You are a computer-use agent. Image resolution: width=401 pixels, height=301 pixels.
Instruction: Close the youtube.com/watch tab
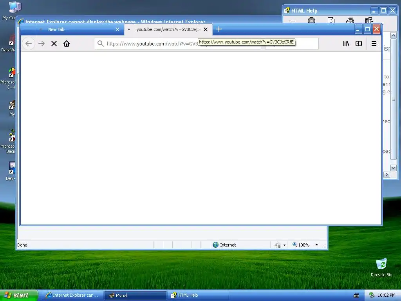coord(205,29)
